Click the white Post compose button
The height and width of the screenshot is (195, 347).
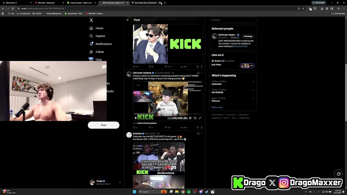click(104, 125)
